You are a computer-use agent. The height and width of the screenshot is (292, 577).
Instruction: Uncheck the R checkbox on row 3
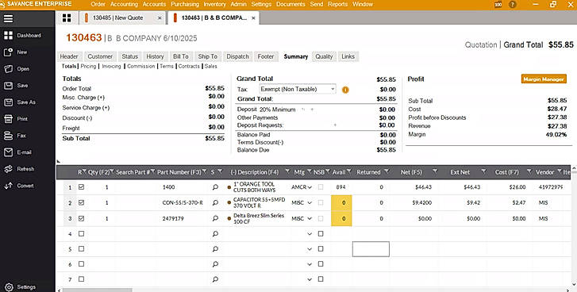coord(81,218)
